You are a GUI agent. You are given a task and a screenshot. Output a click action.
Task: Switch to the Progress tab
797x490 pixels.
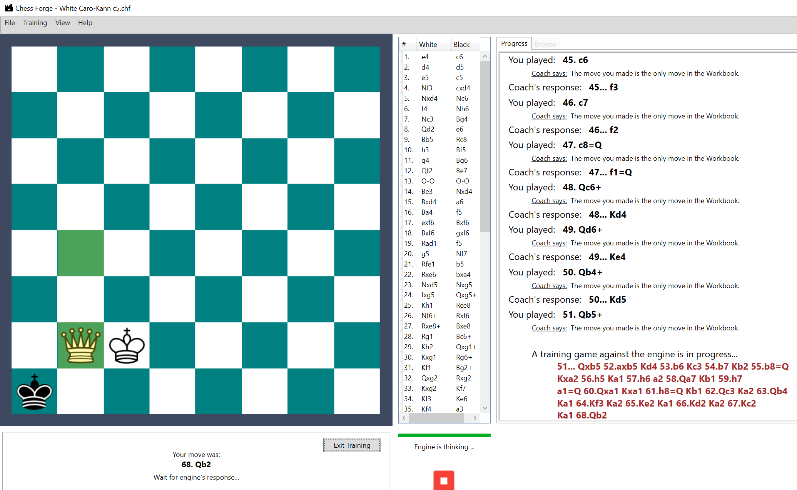click(514, 43)
